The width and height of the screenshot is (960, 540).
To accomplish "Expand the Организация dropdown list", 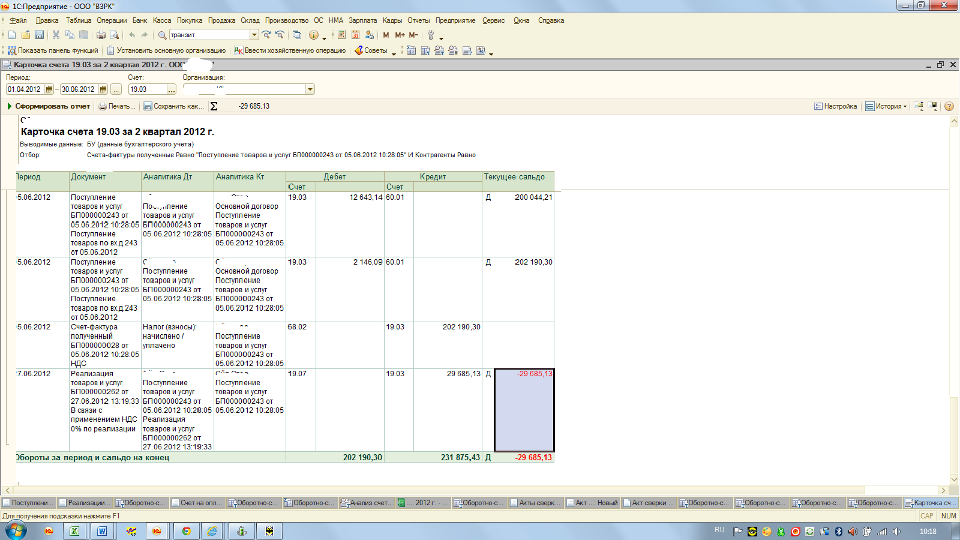I will [x=310, y=89].
